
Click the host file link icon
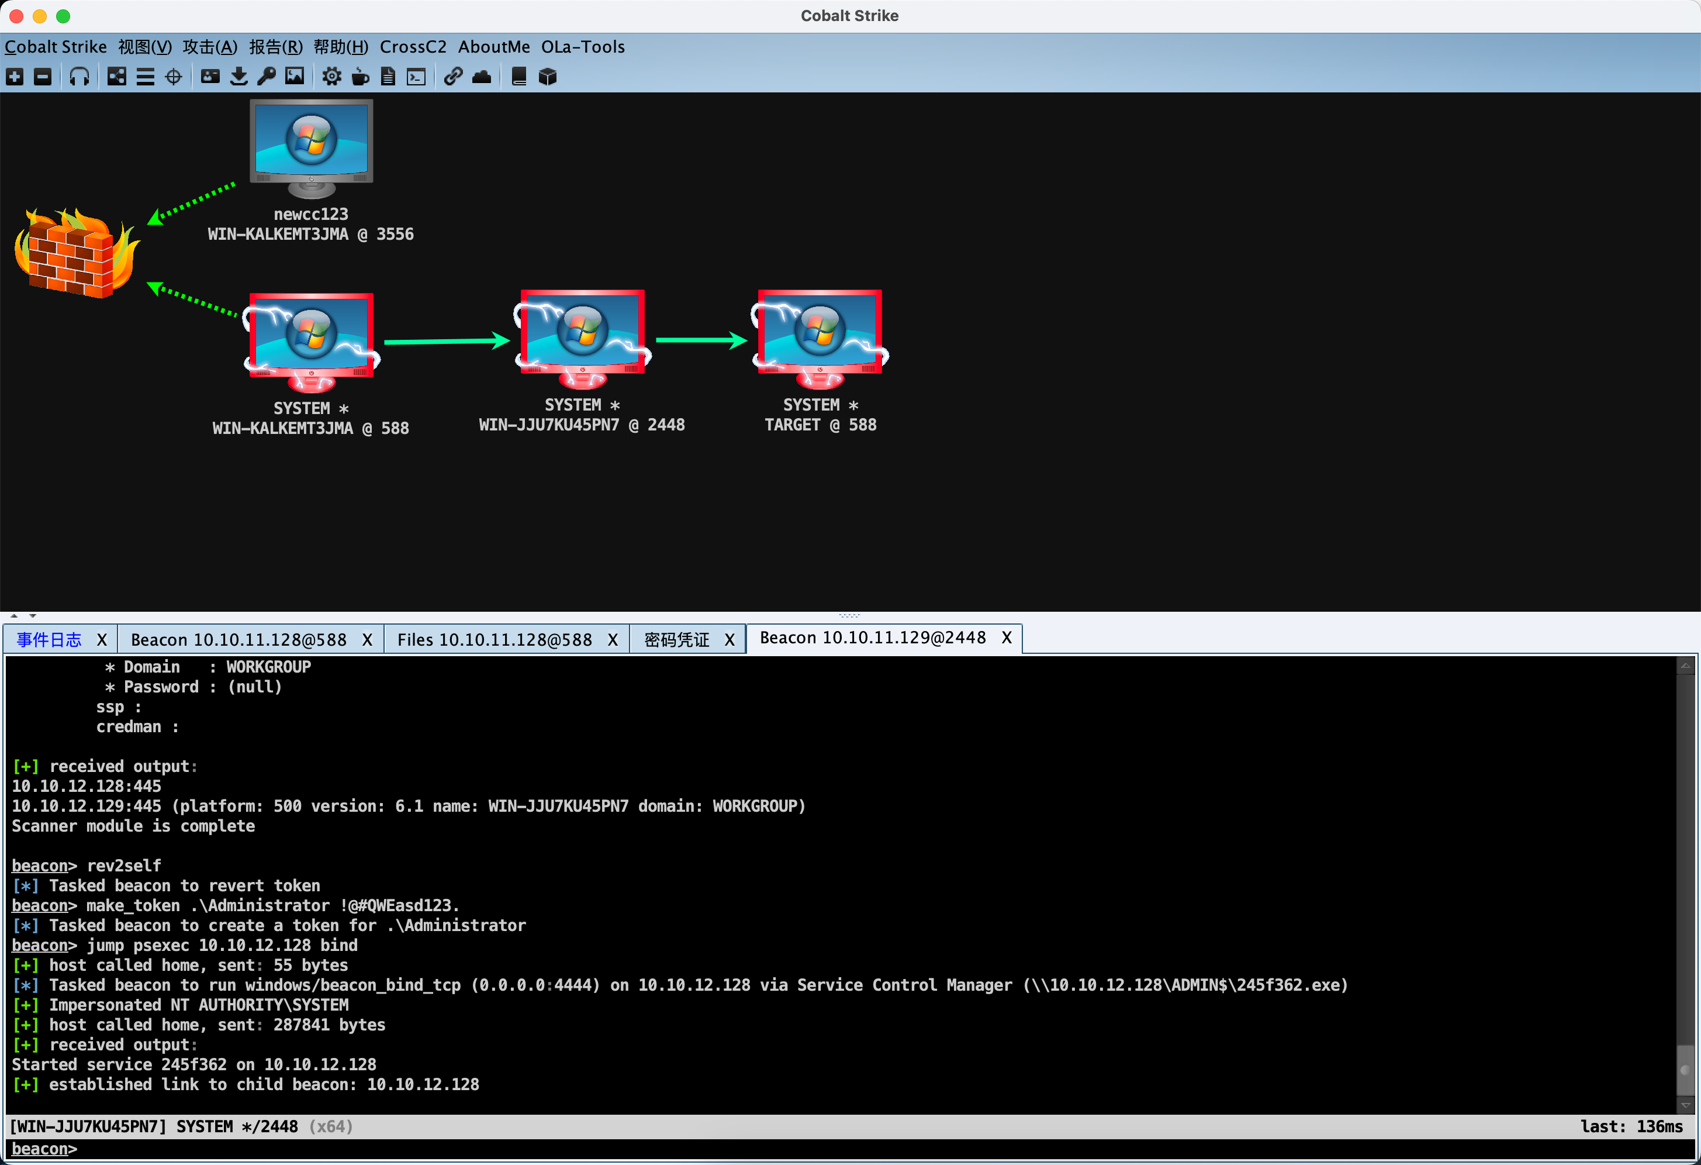pos(453,76)
